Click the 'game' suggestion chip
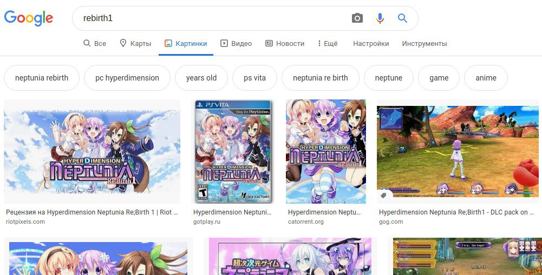This screenshot has height=275, width=542. tap(439, 78)
